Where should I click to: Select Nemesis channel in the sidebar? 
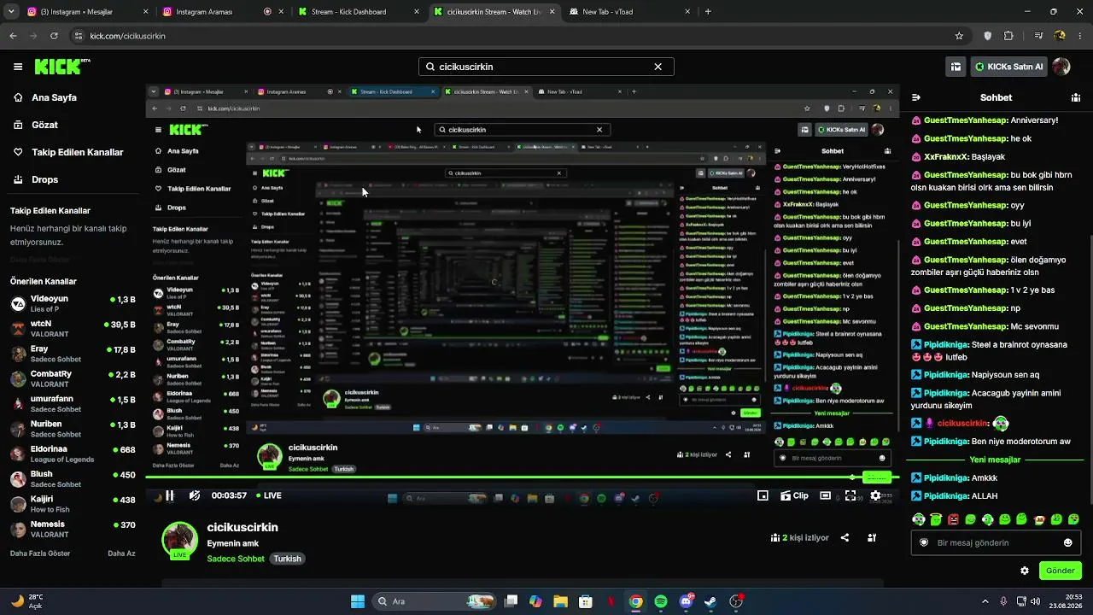73,529
